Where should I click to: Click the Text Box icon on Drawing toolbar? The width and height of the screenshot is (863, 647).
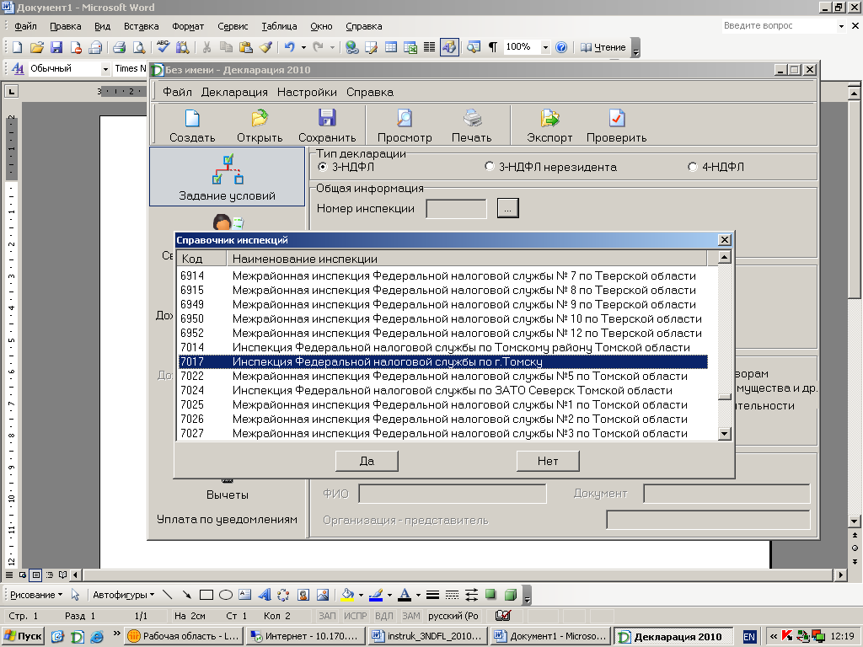click(245, 595)
